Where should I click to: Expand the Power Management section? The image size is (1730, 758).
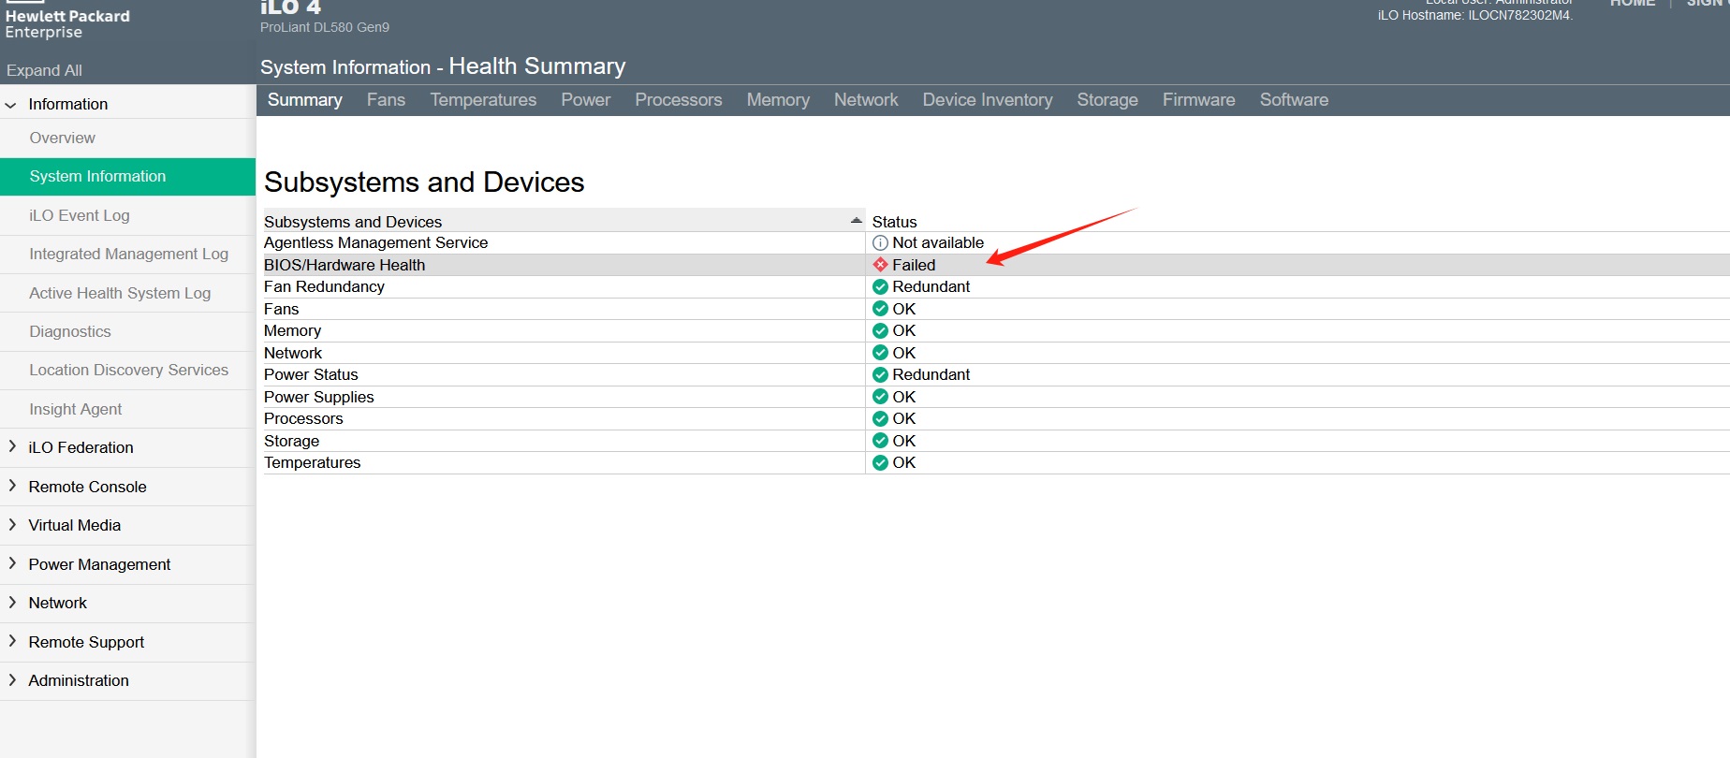[12, 564]
